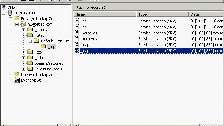Click the _sites folder icon
This screenshot has width=224, height=126.
30,35
